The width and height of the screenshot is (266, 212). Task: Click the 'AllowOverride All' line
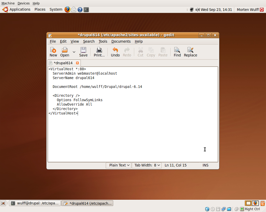(75, 104)
